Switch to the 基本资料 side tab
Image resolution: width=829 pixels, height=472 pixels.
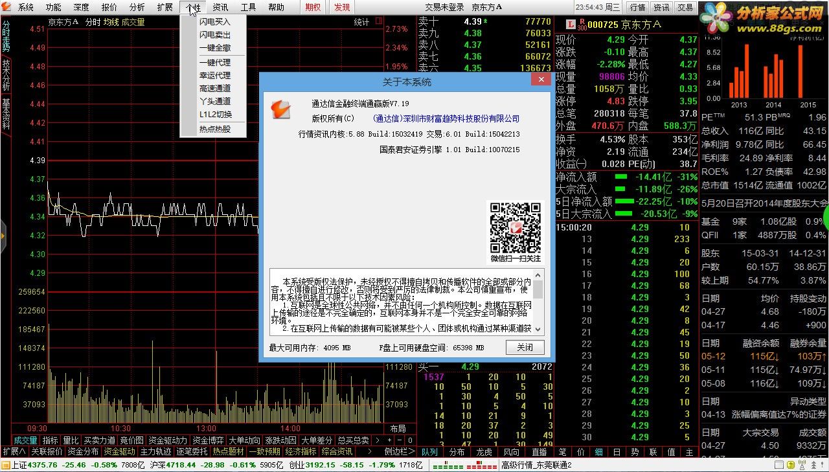tap(6, 113)
